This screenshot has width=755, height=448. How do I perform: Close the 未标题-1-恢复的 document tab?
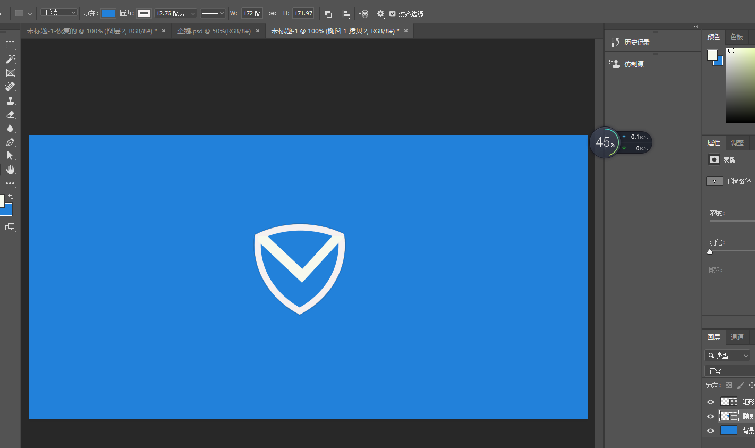(164, 31)
